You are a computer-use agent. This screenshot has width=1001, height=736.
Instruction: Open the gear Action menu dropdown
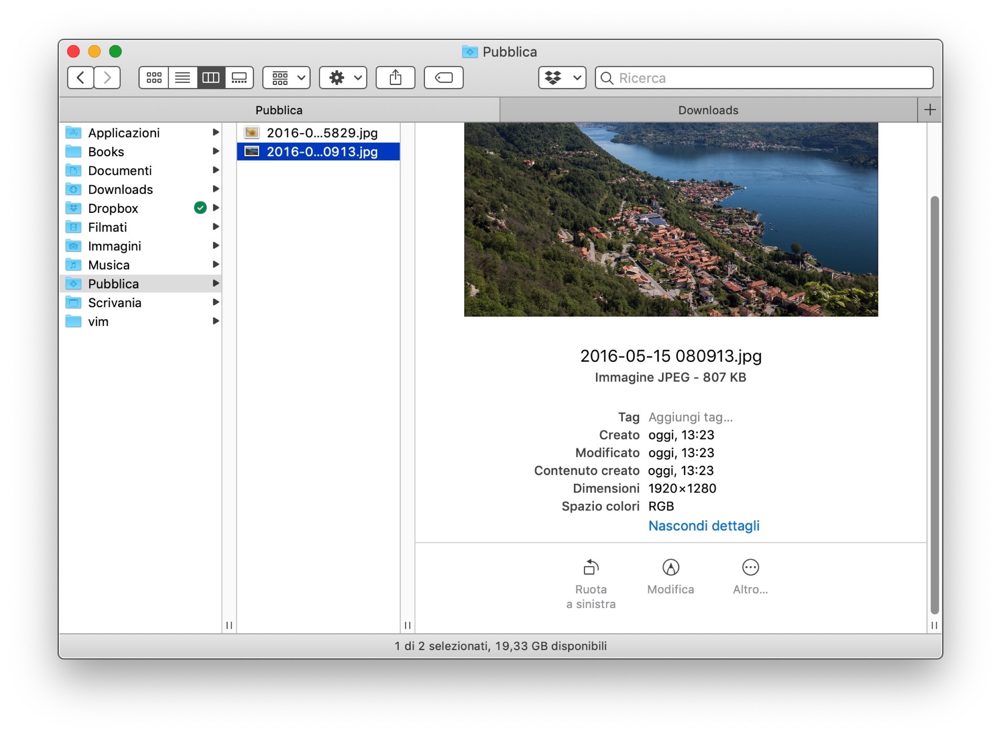point(343,78)
